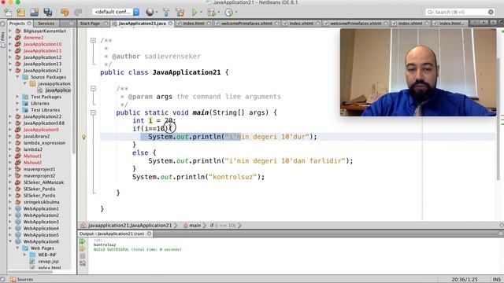Close the Start Page tab
504x283 pixels.
(106, 24)
